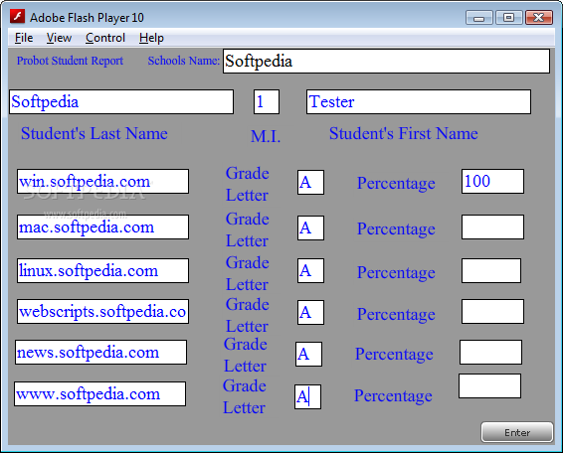Open the Control menu
The image size is (563, 453).
click(105, 38)
